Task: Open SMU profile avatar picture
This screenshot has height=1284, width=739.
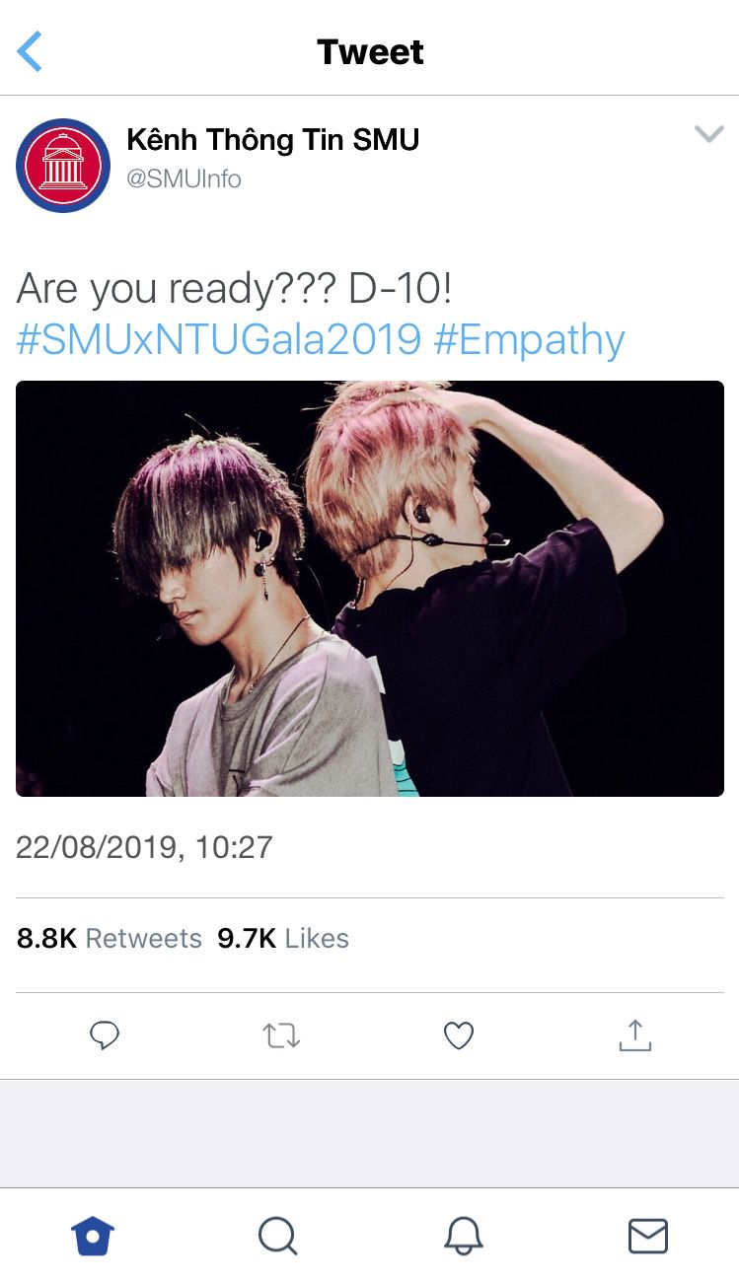Action: (x=63, y=165)
